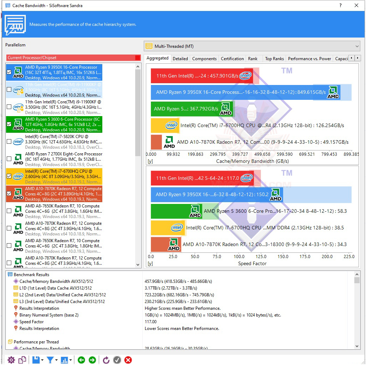Click the orange A10-7870K 49.157GB/s bar
Image resolution: width=366 pixels, height=365 pixels.
156,142
